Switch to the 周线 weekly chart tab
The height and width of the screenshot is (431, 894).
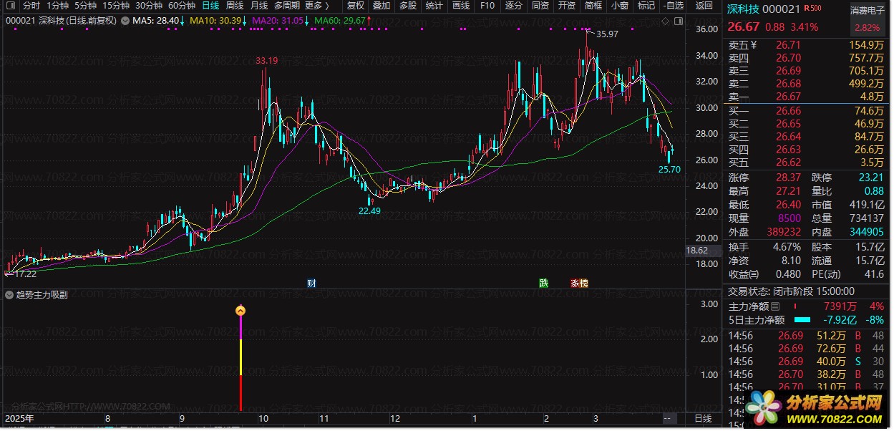click(235, 6)
